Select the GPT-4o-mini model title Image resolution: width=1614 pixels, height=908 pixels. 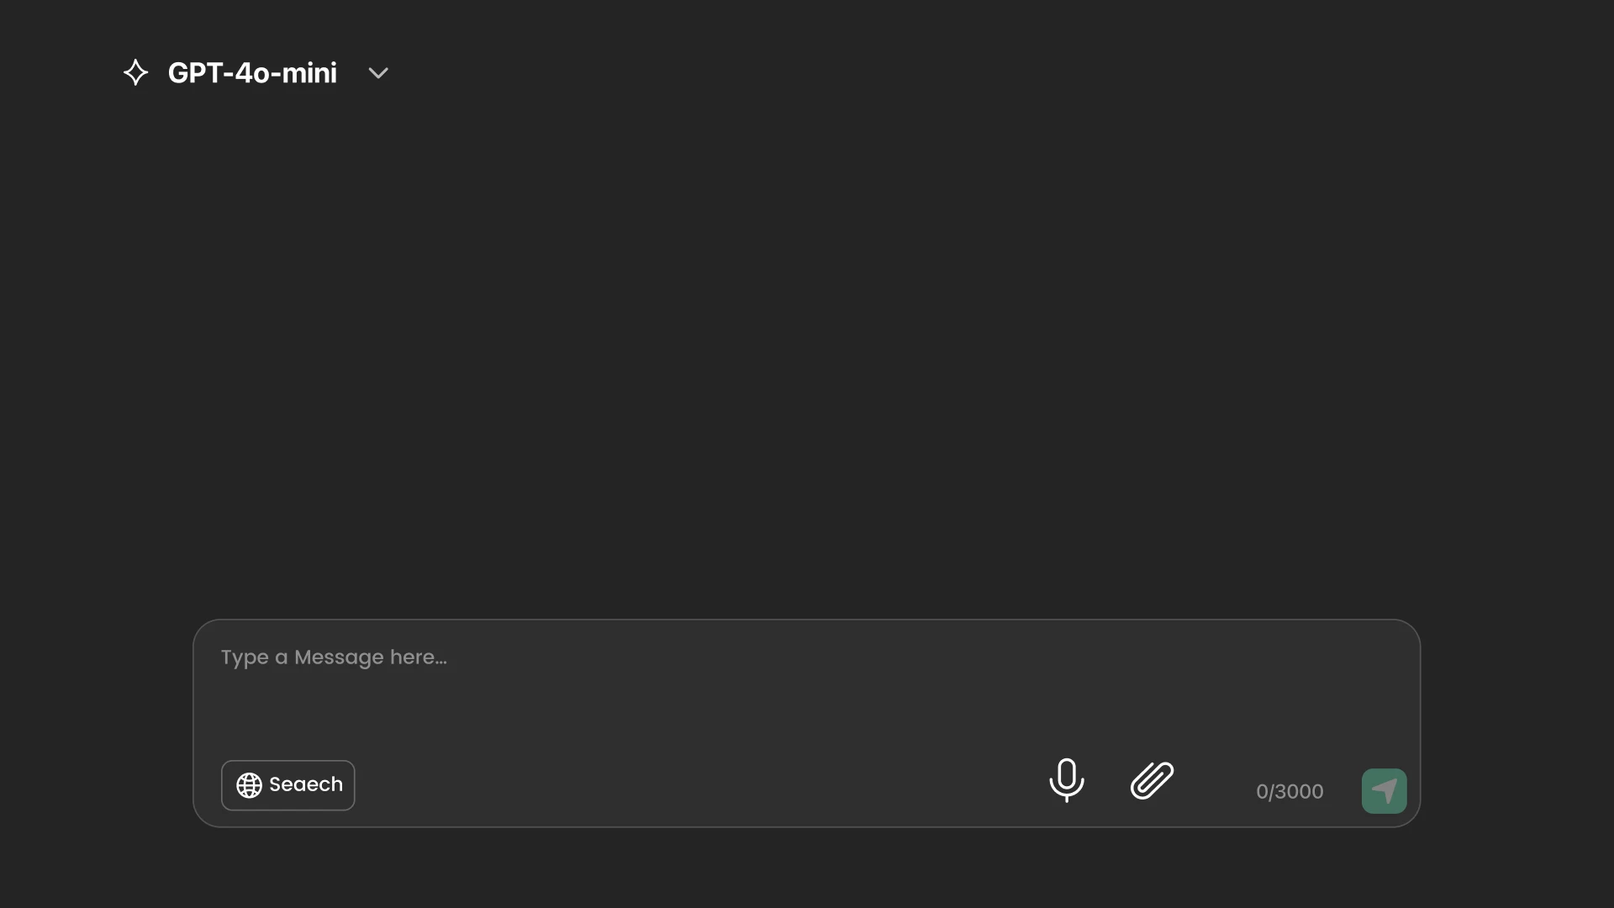tap(252, 73)
